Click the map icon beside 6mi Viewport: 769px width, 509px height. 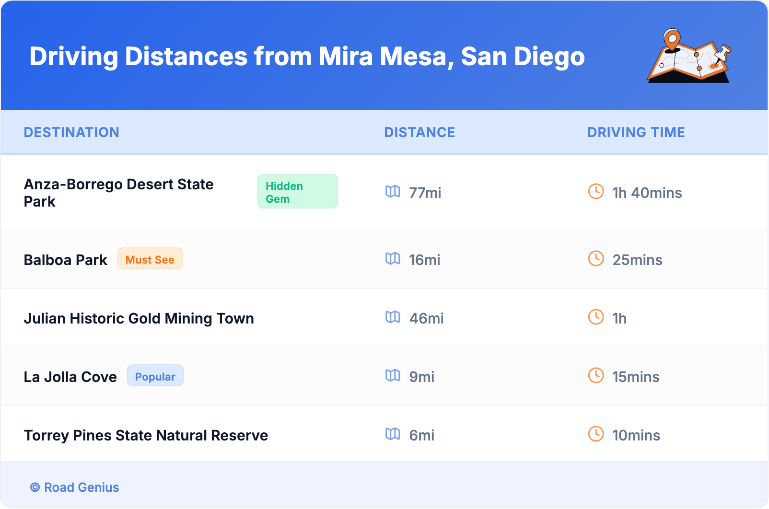393,434
